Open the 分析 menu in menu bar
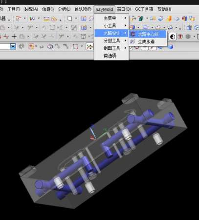 click(64, 9)
